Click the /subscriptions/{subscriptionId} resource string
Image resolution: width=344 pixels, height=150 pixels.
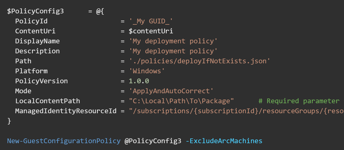coord(236,111)
